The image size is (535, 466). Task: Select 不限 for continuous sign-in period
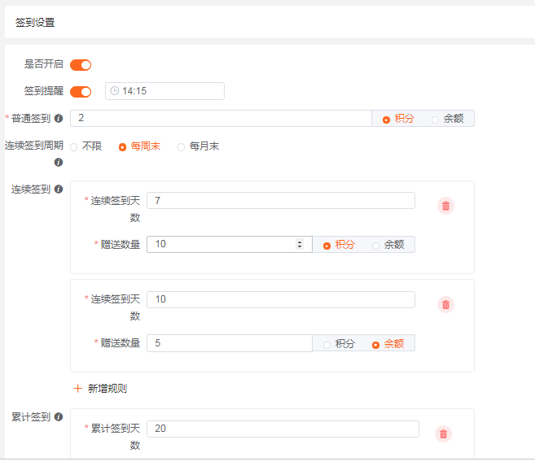click(86, 146)
